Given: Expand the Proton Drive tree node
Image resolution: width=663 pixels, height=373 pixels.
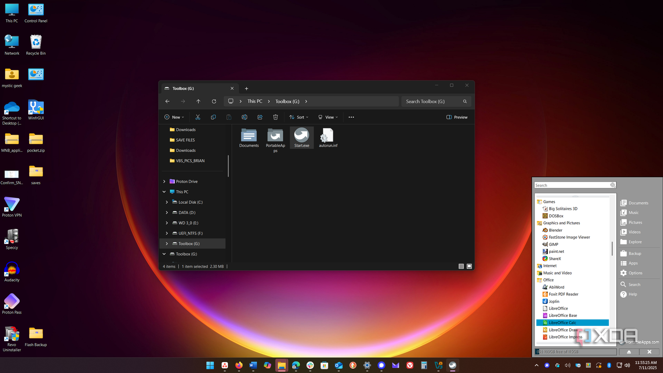Looking at the screenshot, I should pos(164,181).
